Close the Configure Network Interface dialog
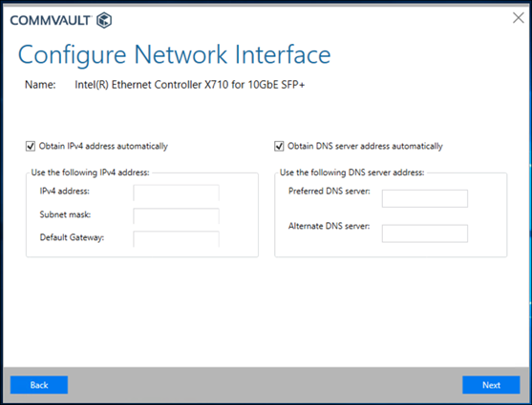This screenshot has width=532, height=405. [519, 18]
